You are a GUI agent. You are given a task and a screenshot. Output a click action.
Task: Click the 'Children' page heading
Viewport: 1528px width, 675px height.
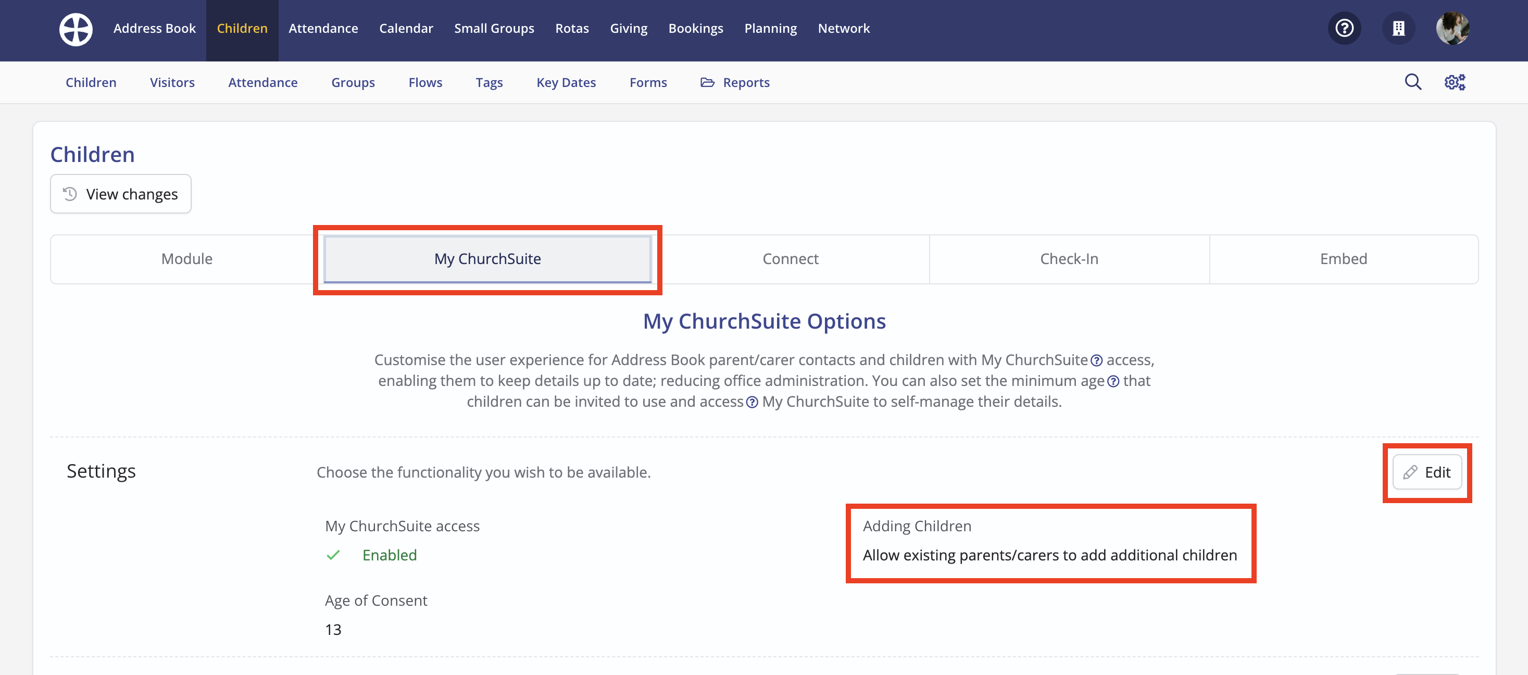click(93, 154)
